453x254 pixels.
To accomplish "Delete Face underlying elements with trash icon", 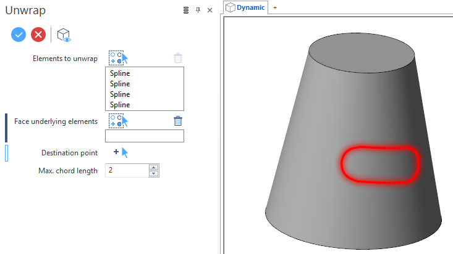I will pos(178,121).
